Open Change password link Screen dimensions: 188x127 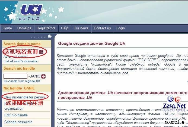[18, 122]
